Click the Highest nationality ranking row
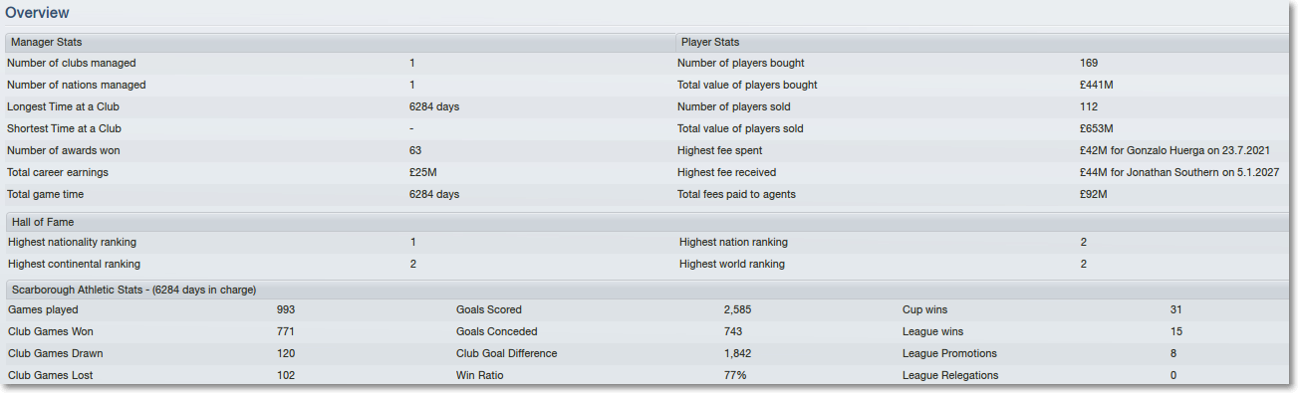1298x393 pixels. coord(340,242)
